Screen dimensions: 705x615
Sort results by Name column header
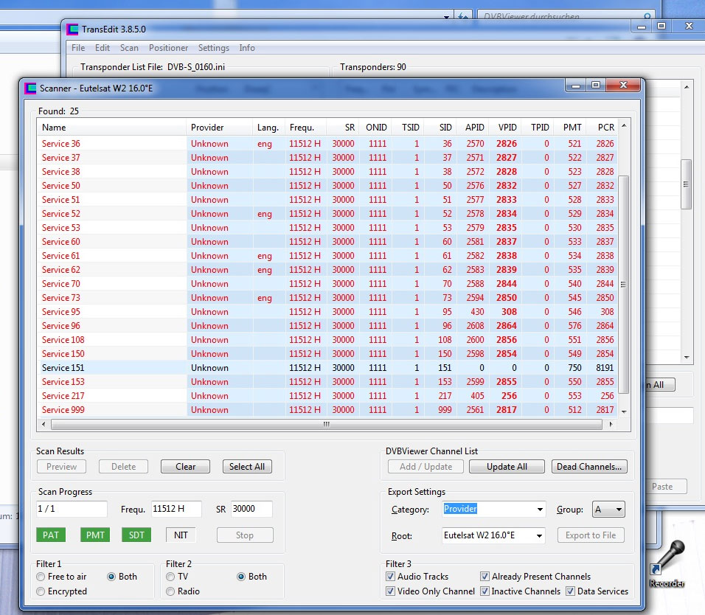coord(112,128)
